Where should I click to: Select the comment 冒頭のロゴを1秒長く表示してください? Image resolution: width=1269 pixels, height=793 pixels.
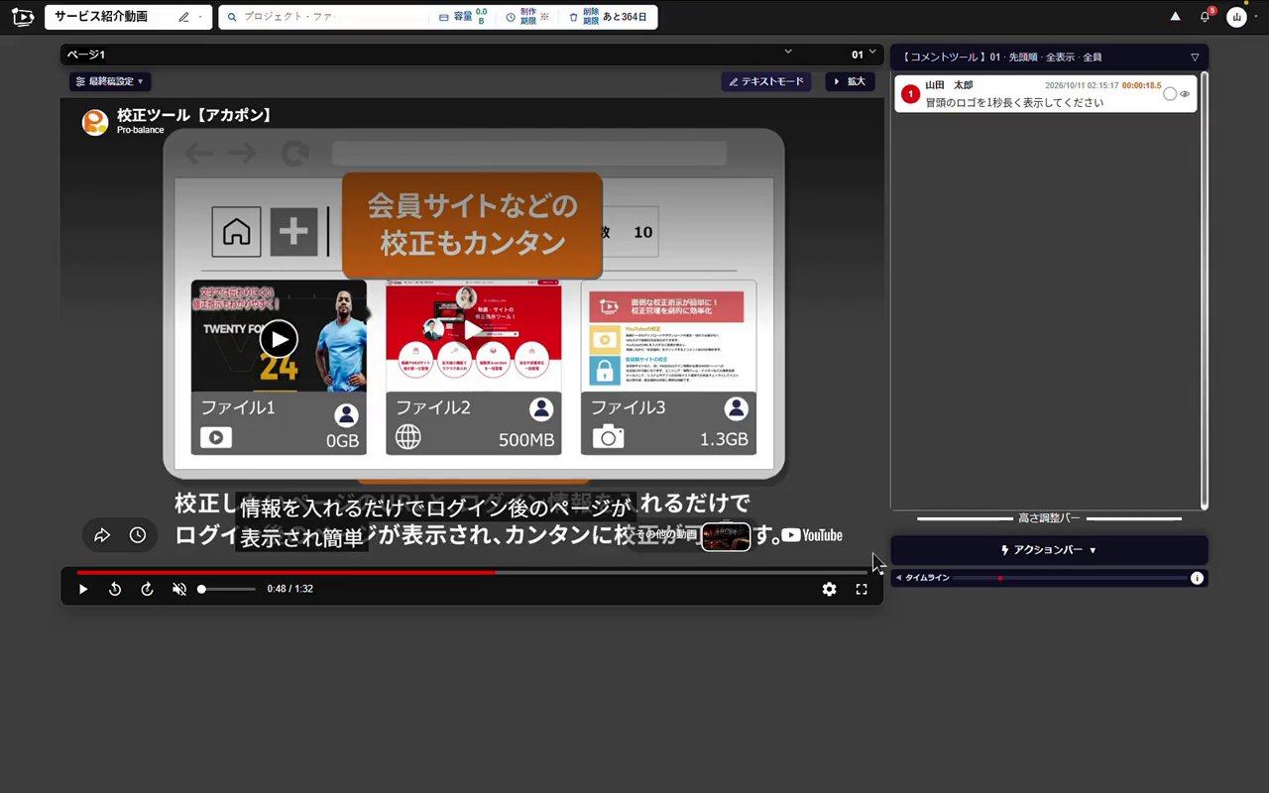1014,103
